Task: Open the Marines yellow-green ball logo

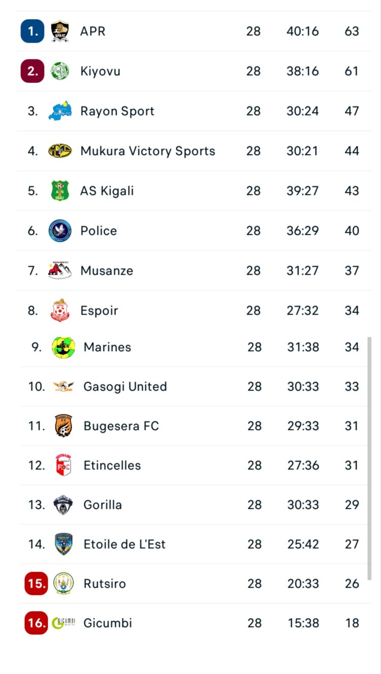Action: 63,347
